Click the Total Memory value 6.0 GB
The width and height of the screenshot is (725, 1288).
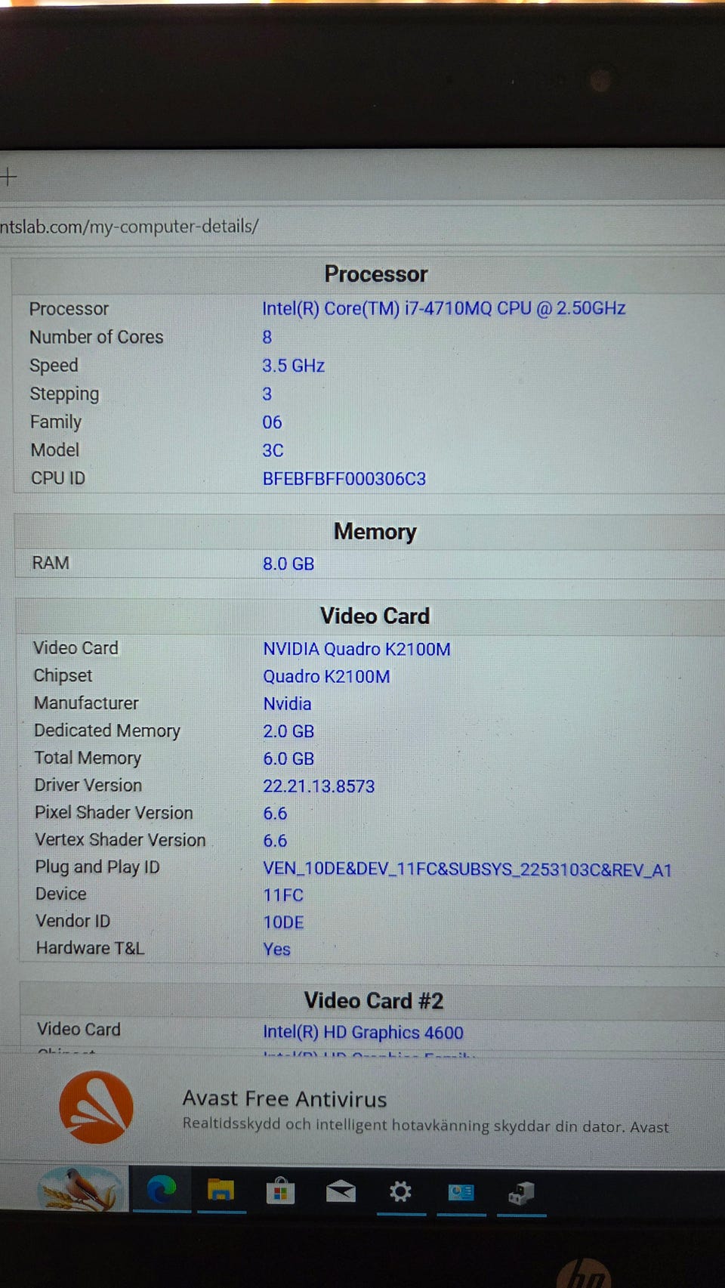tap(288, 758)
